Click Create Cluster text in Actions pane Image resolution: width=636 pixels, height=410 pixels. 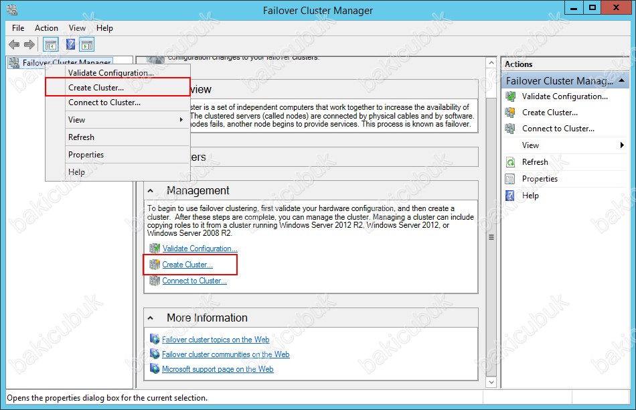(x=550, y=113)
